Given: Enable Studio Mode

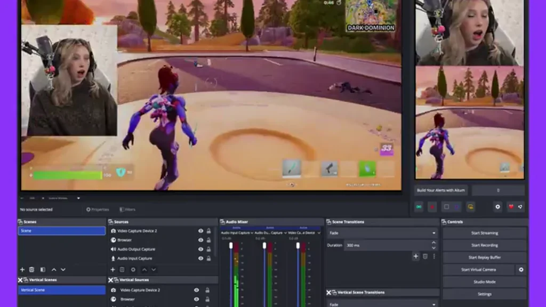Looking at the screenshot, I should pyautogui.click(x=484, y=282).
